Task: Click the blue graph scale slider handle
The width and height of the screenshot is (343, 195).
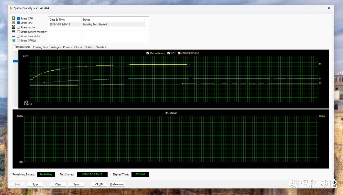Action: (16, 61)
